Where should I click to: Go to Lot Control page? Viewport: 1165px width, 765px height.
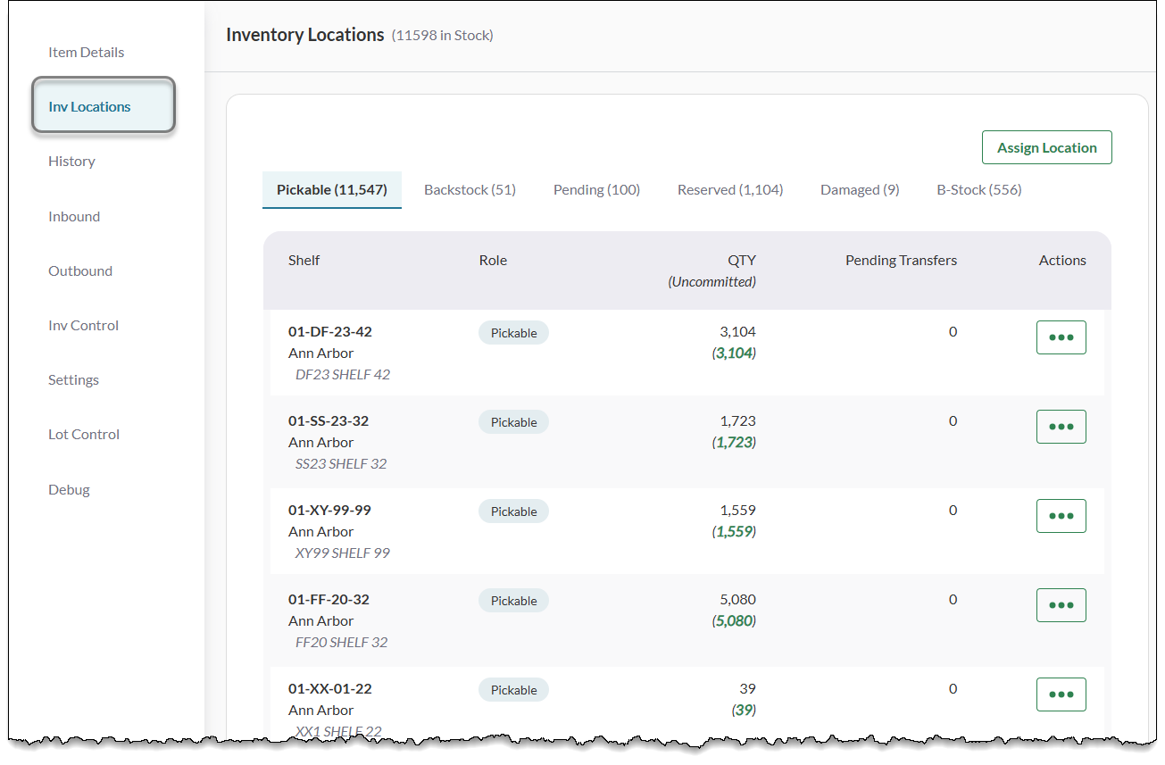click(84, 435)
